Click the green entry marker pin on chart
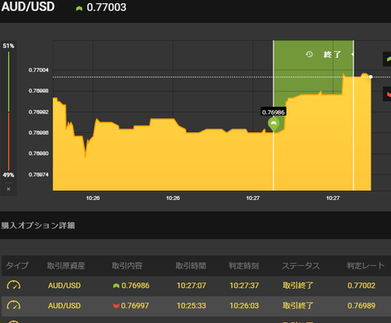Image resolution: width=391 pixels, height=323 pixels. tap(274, 124)
